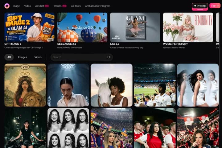Click 'More powerful video model' description
Image resolution: width=222 pixels, height=148 pixels.
pyautogui.click(x=69, y=47)
